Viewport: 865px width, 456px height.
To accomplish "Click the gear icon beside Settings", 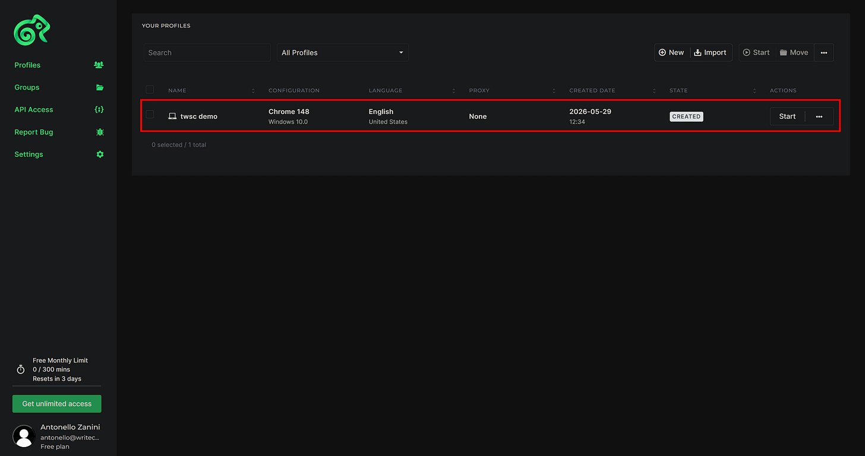I will pyautogui.click(x=100, y=154).
